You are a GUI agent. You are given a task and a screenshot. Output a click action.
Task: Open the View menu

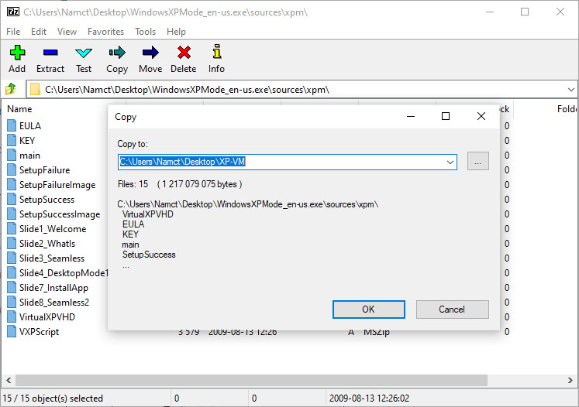point(67,32)
